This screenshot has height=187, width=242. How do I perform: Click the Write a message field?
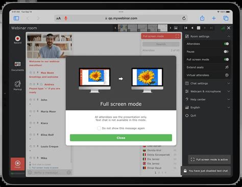(x=49, y=173)
